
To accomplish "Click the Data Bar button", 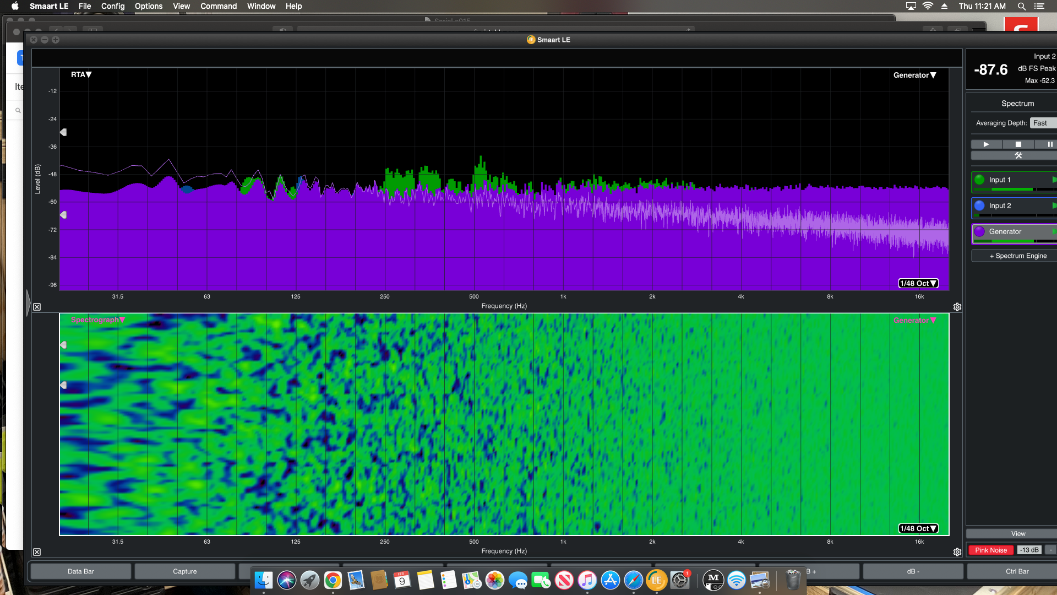I will click(81, 571).
